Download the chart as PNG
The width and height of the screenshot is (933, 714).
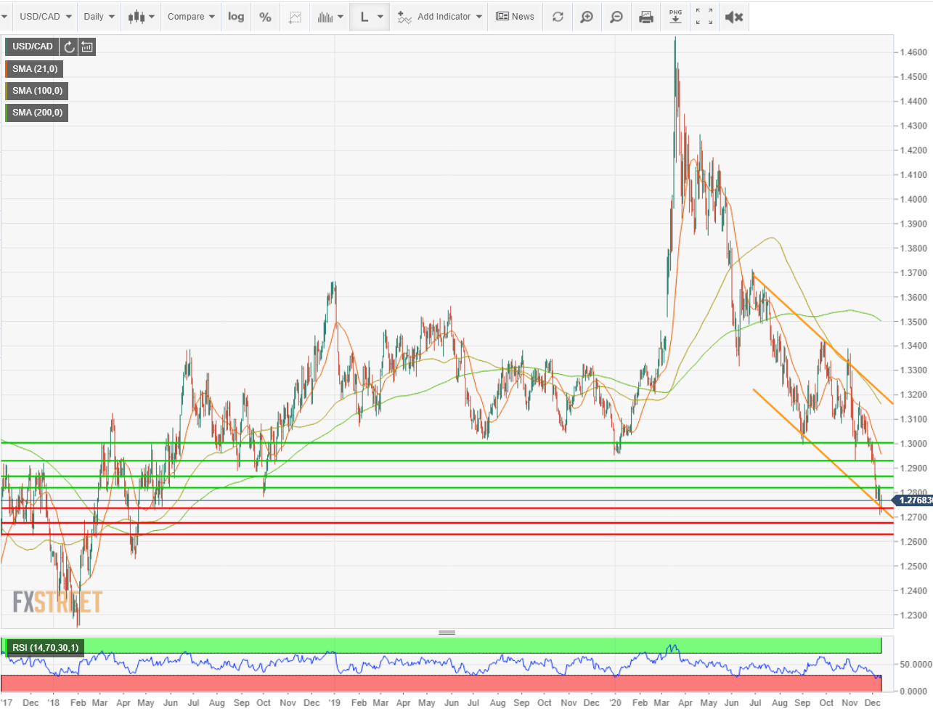coord(675,16)
